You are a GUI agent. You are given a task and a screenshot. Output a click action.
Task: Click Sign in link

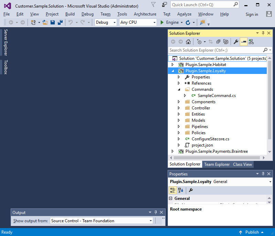[252, 14]
